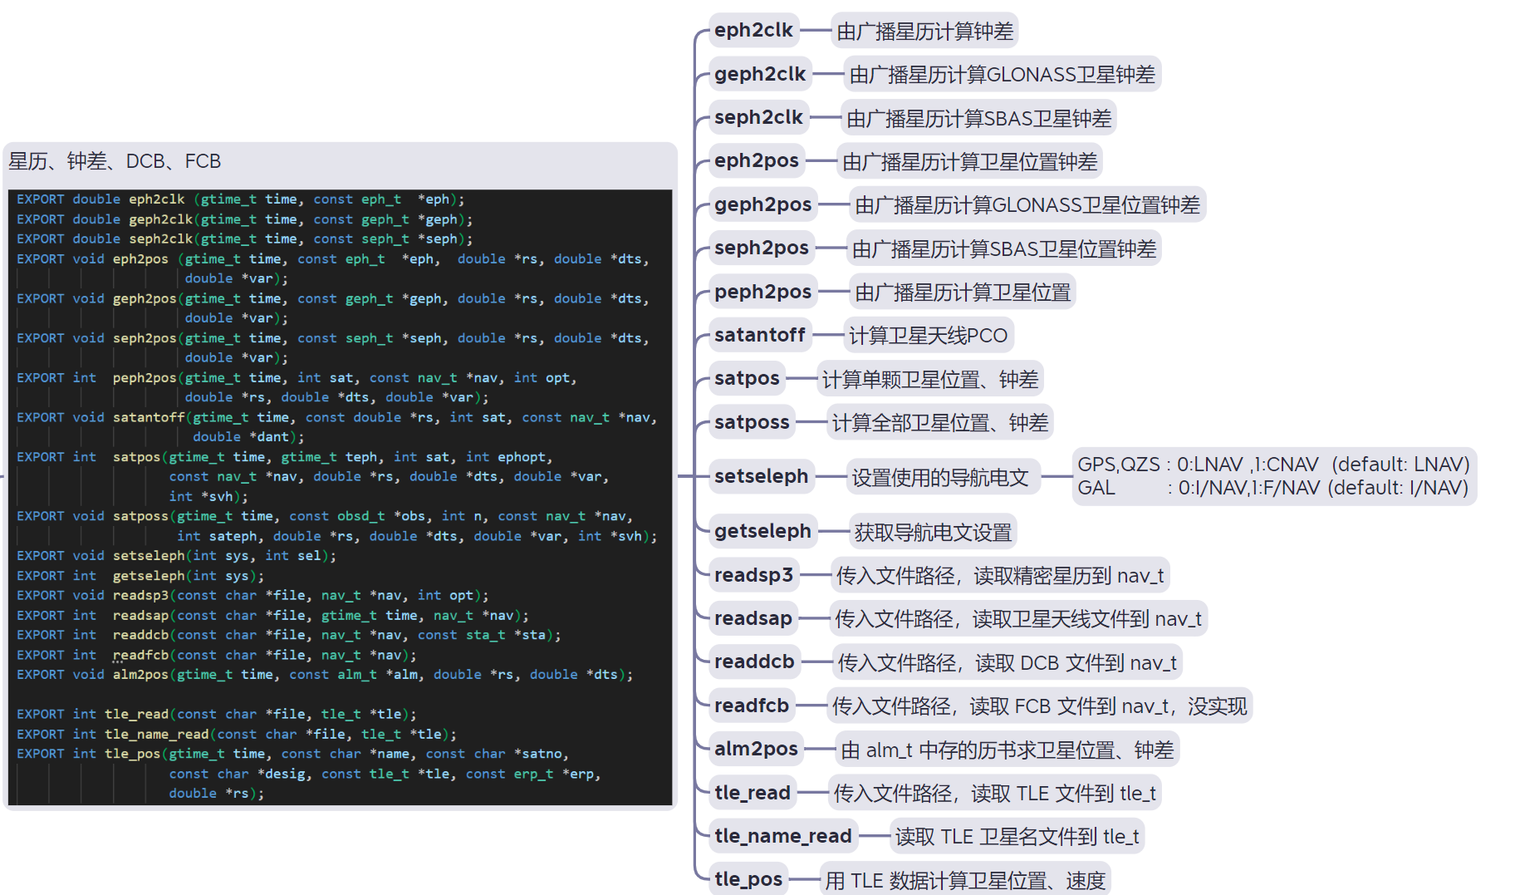Click the code line declaring alm2pos
The width and height of the screenshot is (1515, 895).
pos(325,675)
